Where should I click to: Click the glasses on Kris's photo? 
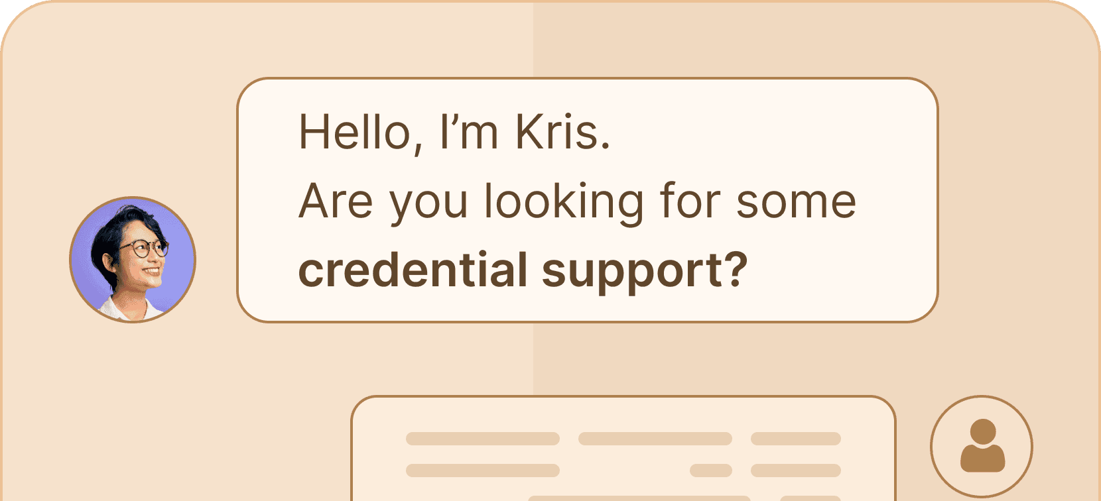click(141, 249)
